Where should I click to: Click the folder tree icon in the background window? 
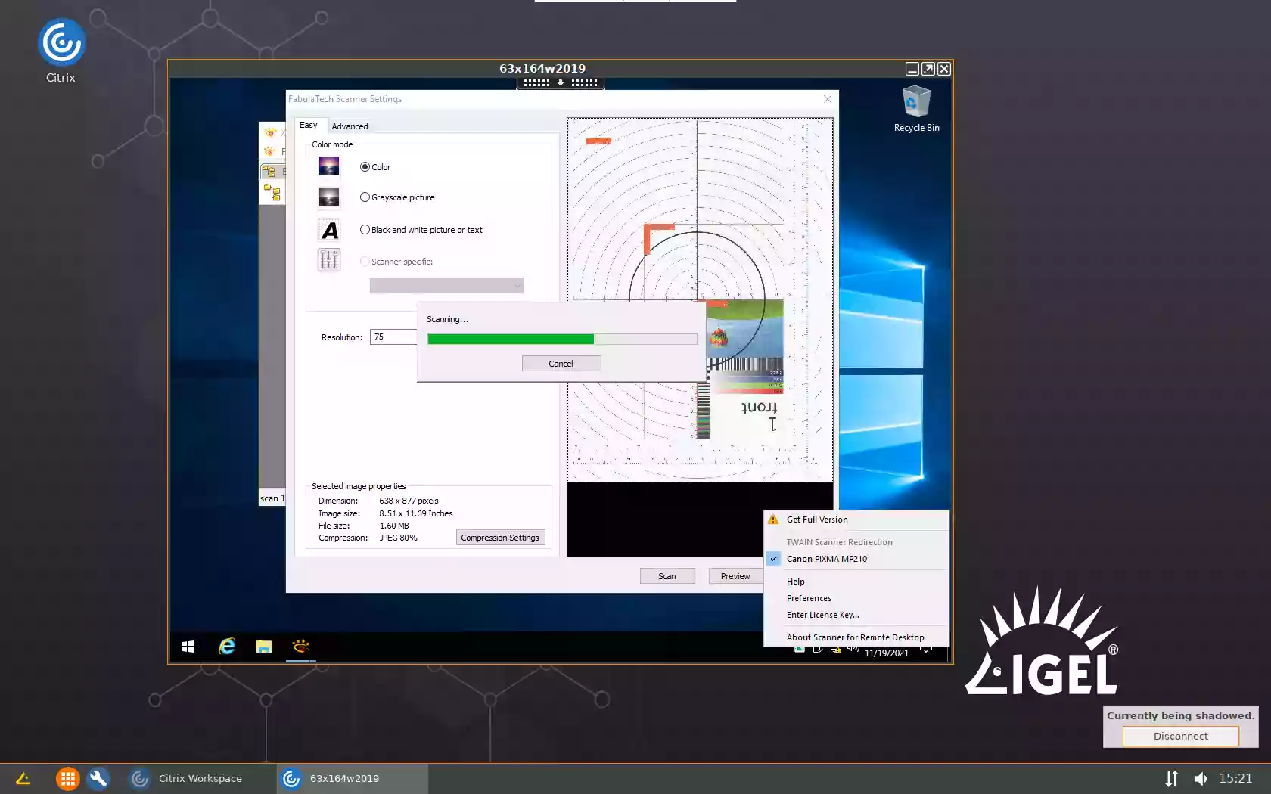coord(272,192)
